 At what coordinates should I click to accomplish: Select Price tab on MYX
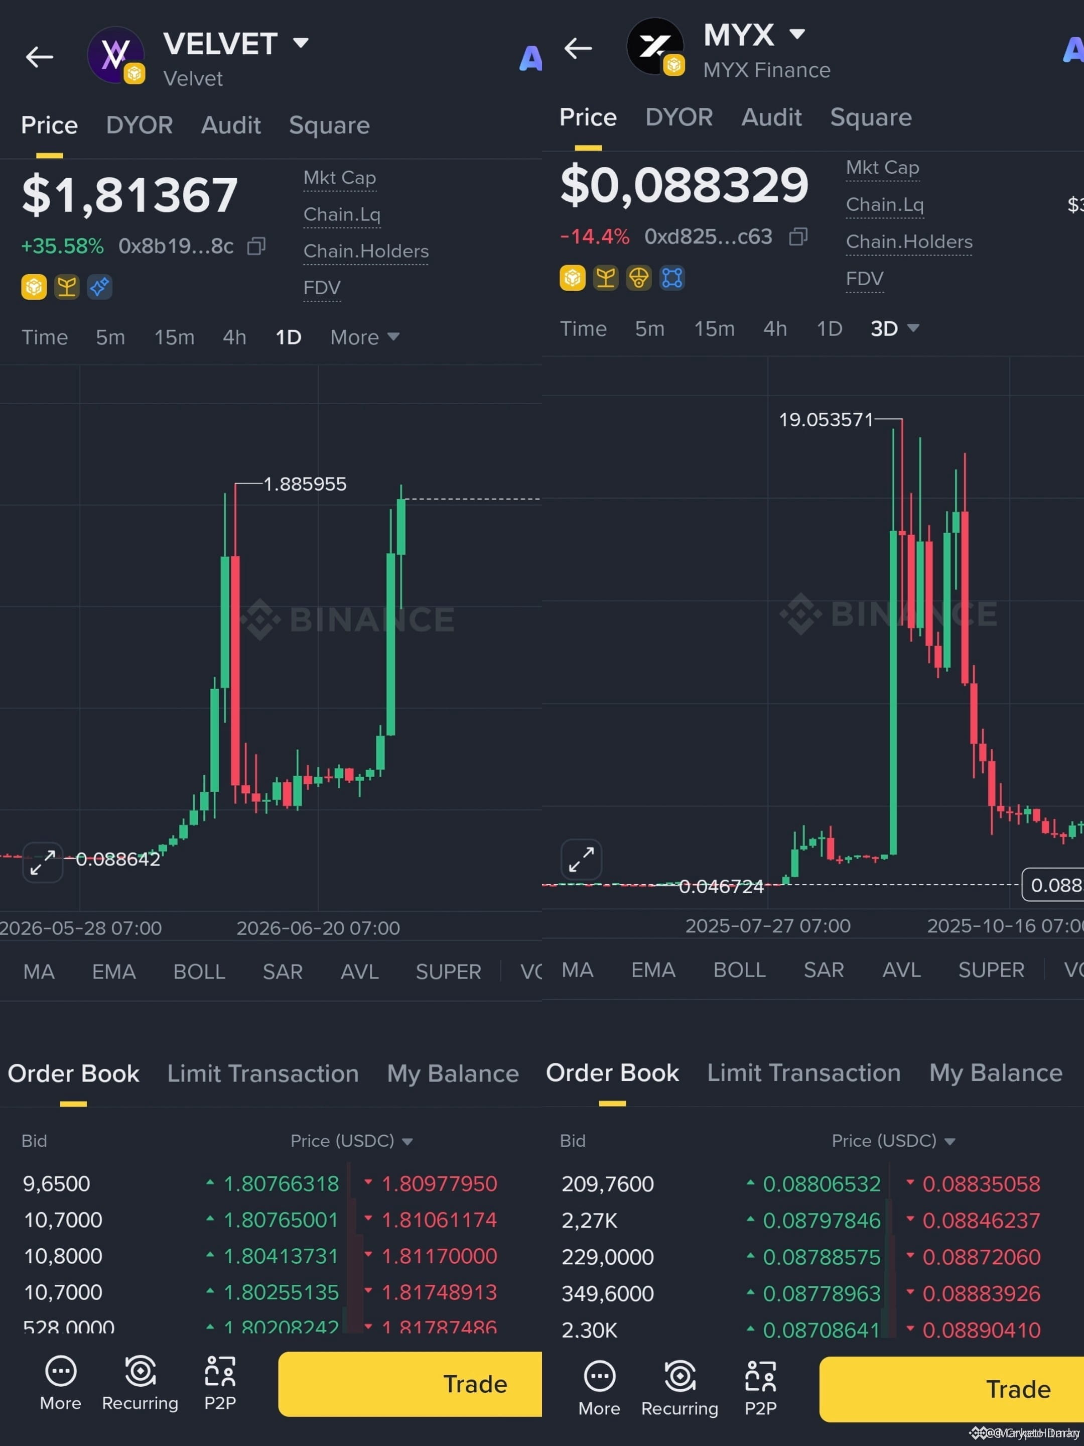[588, 117]
